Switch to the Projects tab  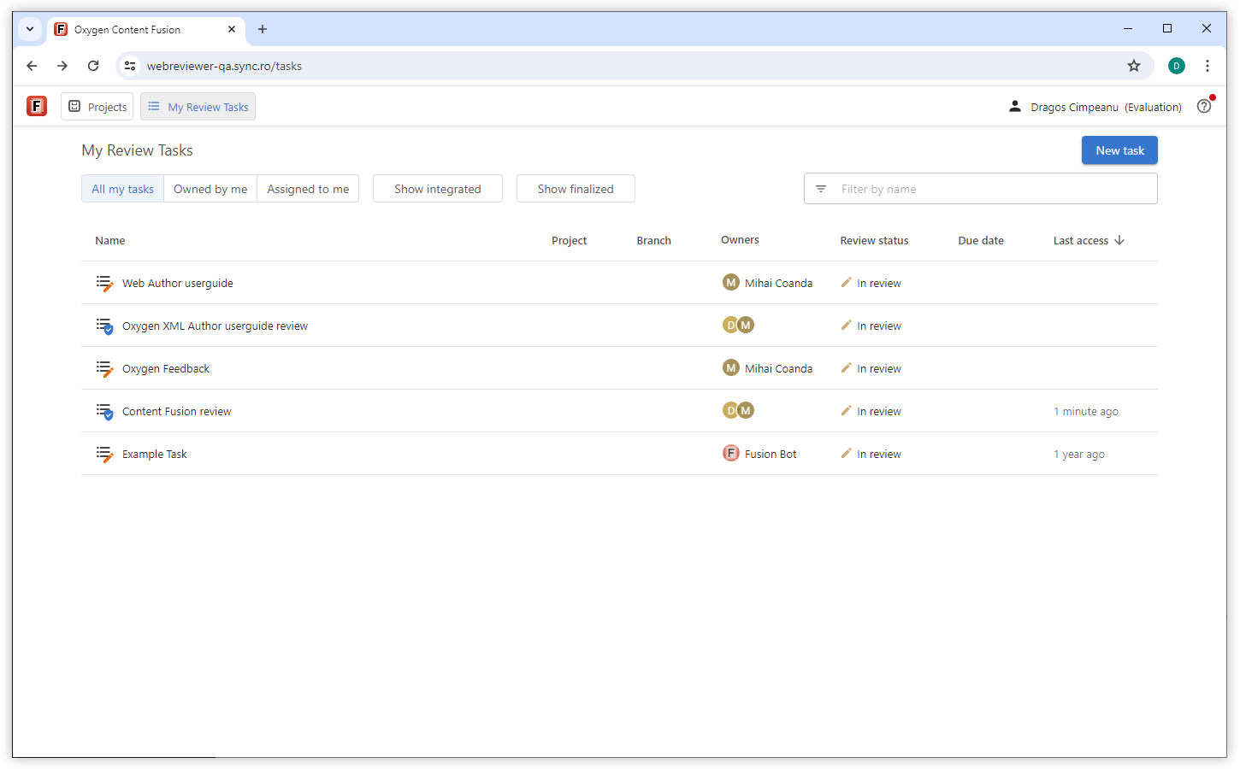pyautogui.click(x=97, y=107)
